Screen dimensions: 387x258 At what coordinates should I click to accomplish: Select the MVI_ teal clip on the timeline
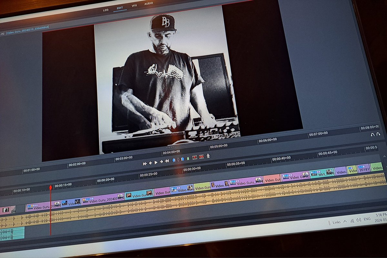(x=322, y=173)
